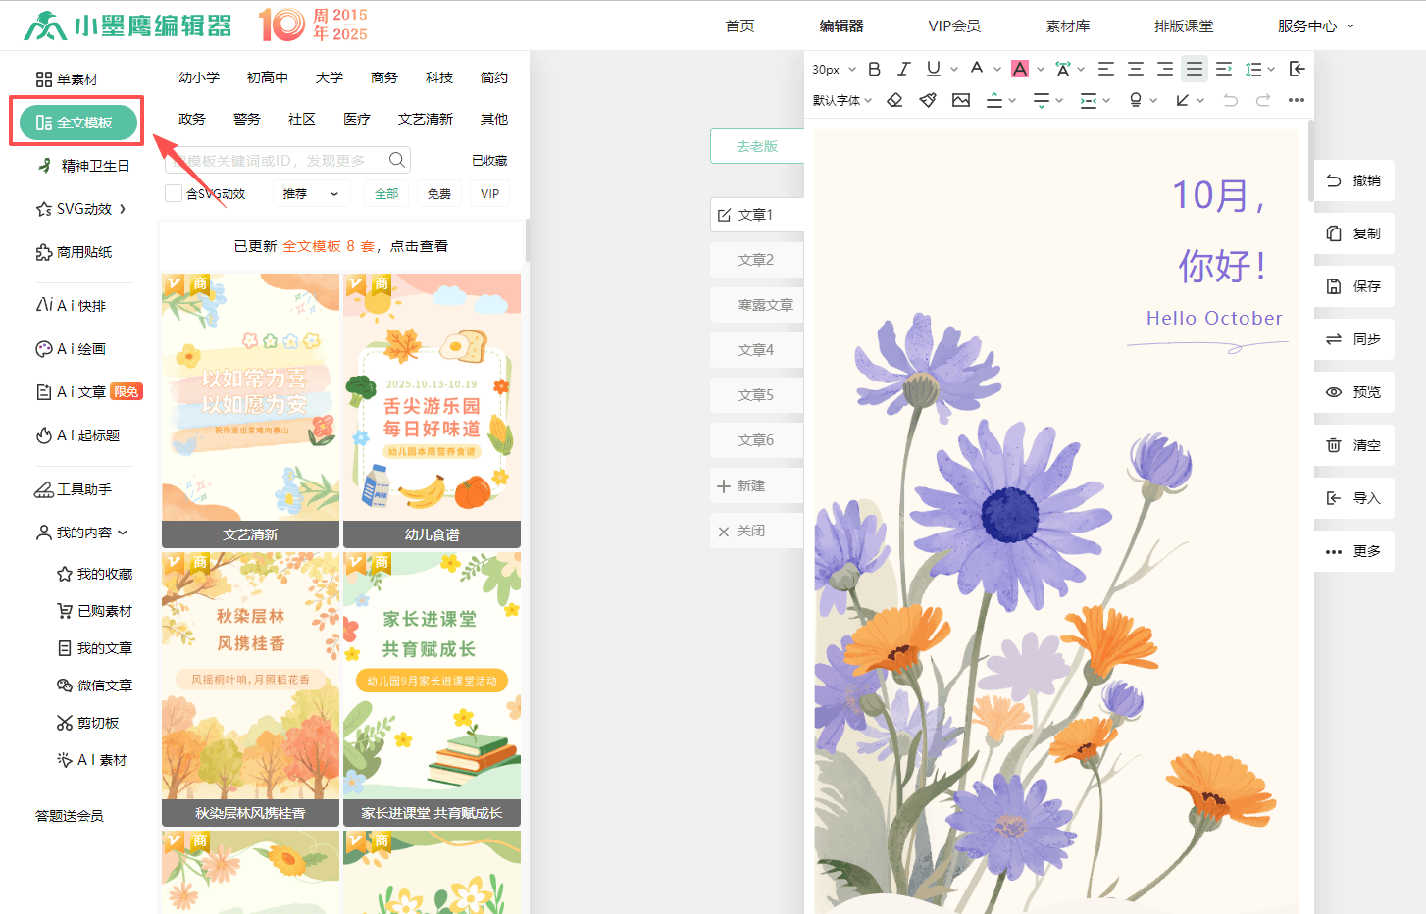
Task: Insert an image from the toolbar
Action: pyautogui.click(x=961, y=100)
